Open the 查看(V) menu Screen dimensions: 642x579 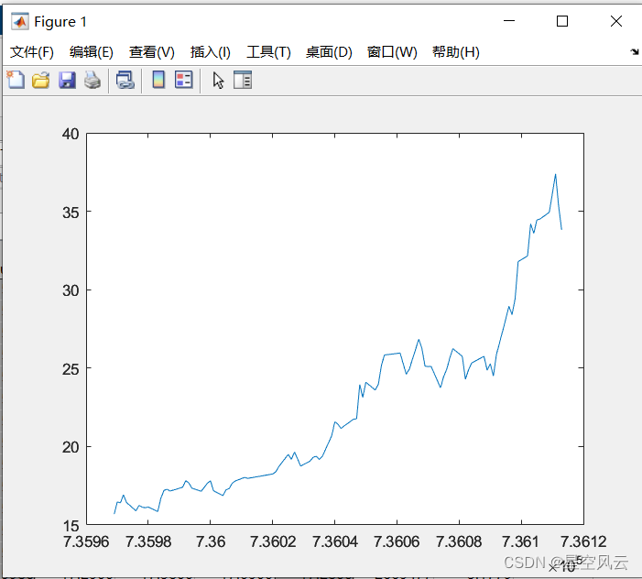[x=152, y=52]
